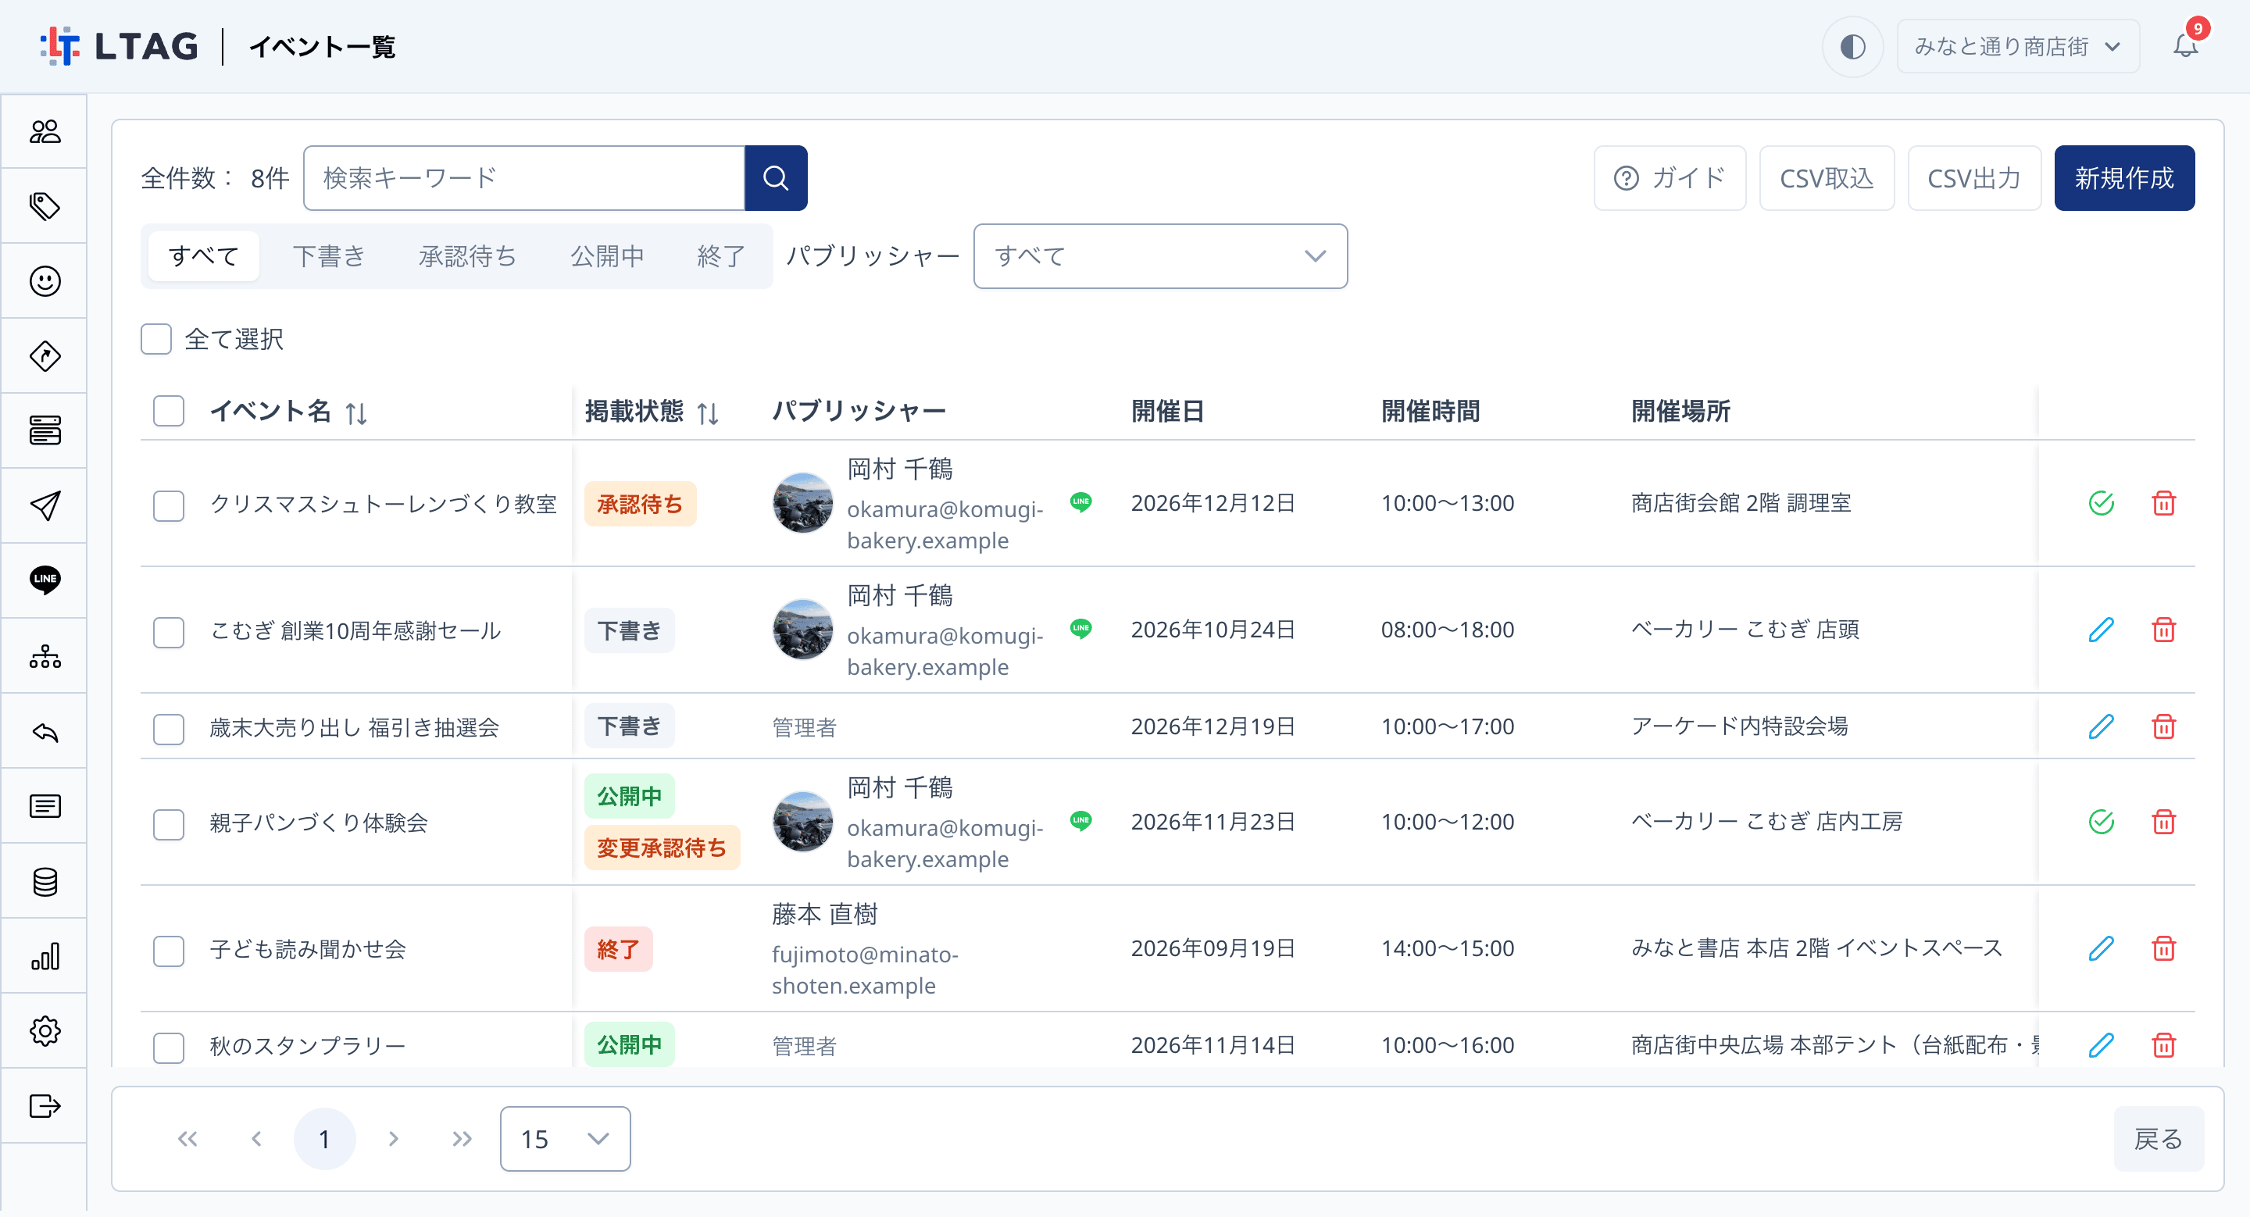This screenshot has width=2250, height=1217.
Task: Open the paper plane send icon
Action: point(45,505)
